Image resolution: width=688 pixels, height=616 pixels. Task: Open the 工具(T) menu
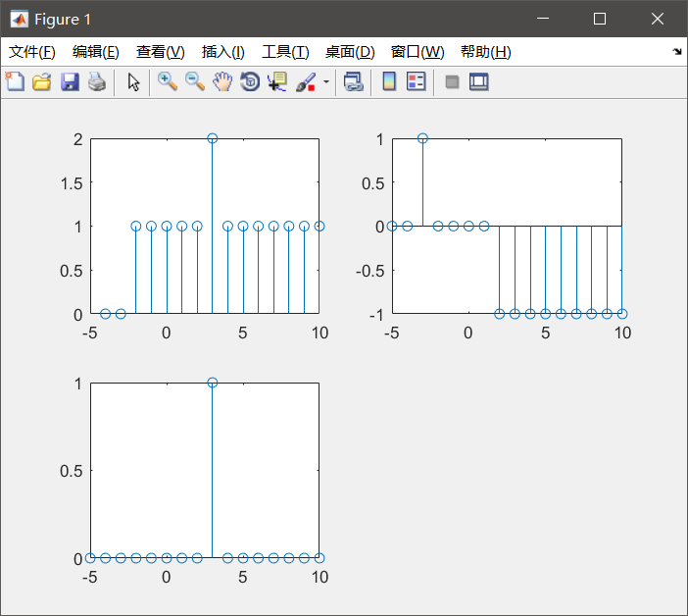(285, 52)
